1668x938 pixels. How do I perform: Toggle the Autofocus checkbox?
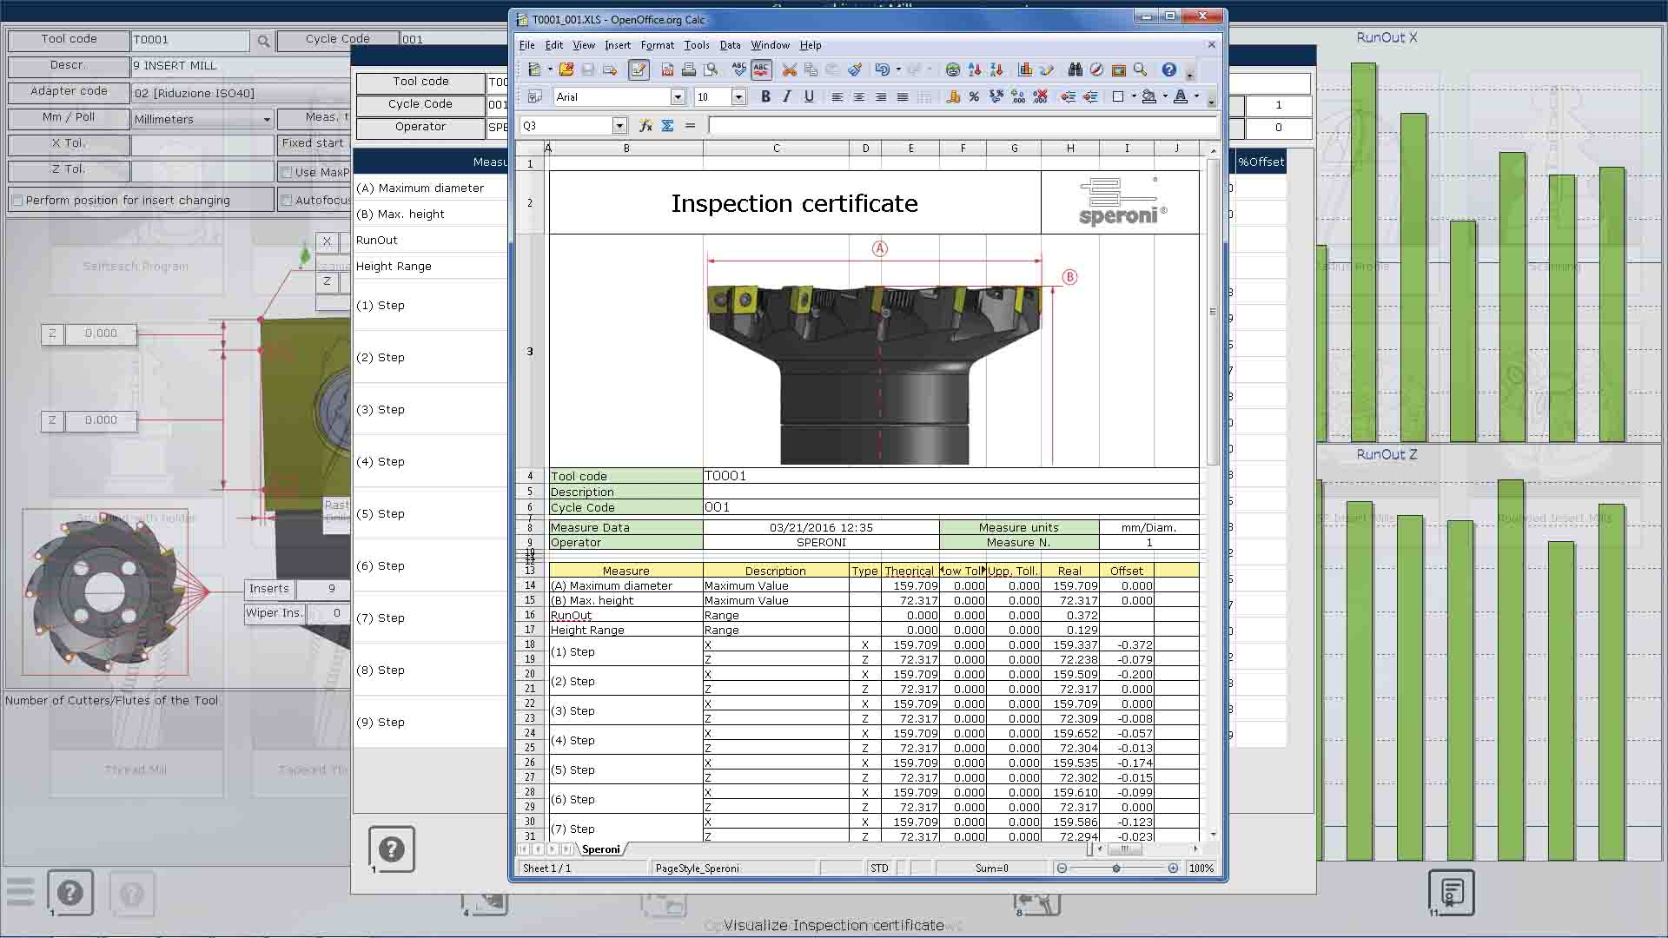click(287, 201)
